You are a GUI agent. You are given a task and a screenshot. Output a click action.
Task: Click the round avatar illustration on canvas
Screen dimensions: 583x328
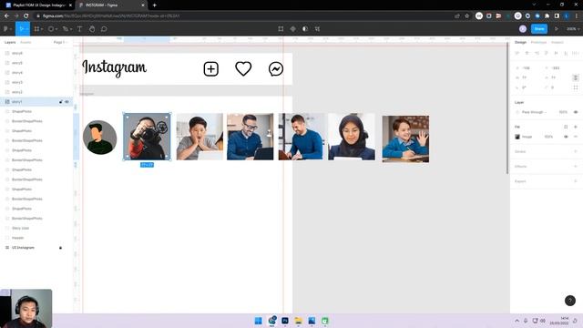click(99, 138)
